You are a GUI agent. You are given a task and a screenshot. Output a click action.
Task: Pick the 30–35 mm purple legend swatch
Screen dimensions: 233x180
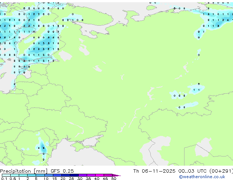(82, 175)
